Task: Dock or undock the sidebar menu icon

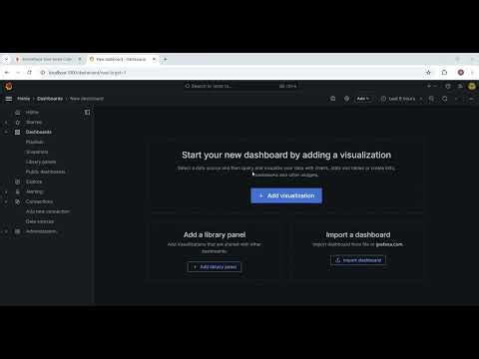Action: [87, 113]
